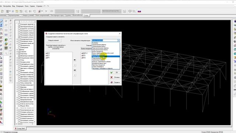
Task: Open the second gray combo box in toolbar
Action: [x=91, y=11]
